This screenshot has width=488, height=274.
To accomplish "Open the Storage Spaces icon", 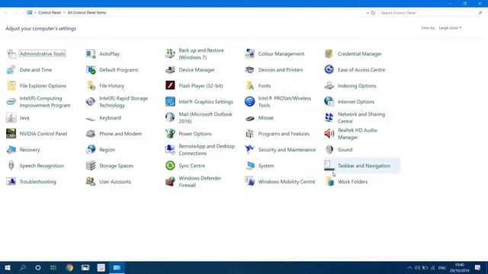I will tap(91, 166).
